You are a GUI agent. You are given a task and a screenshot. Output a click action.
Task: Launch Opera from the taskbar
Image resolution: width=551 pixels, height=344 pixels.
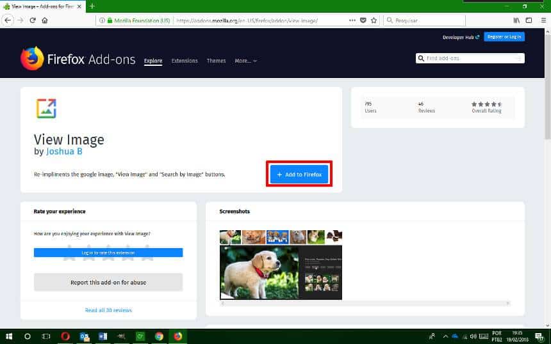pos(65,336)
